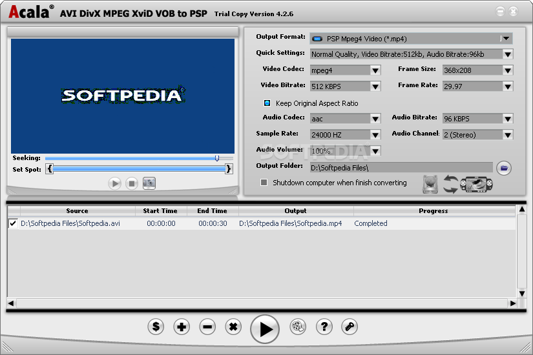Enable Shutdown computer when finish converting
This screenshot has height=355, width=533.
point(264,183)
